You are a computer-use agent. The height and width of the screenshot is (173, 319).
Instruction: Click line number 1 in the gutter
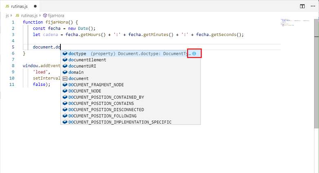click(x=13, y=22)
